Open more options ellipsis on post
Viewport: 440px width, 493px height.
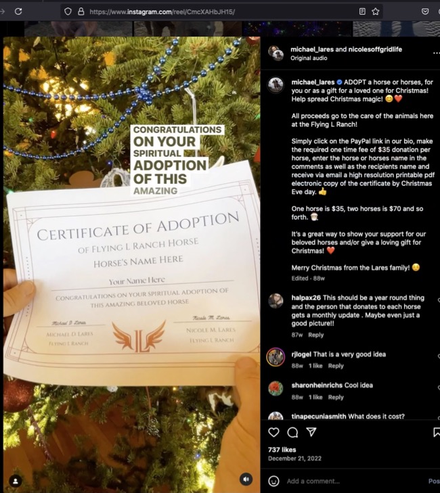point(436,53)
